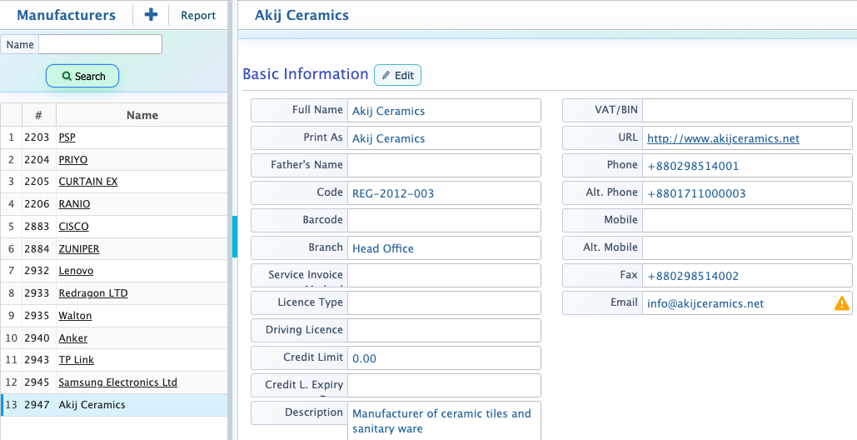Click the Manufacturers panel title
Screen dimensions: 857x440
coord(66,15)
